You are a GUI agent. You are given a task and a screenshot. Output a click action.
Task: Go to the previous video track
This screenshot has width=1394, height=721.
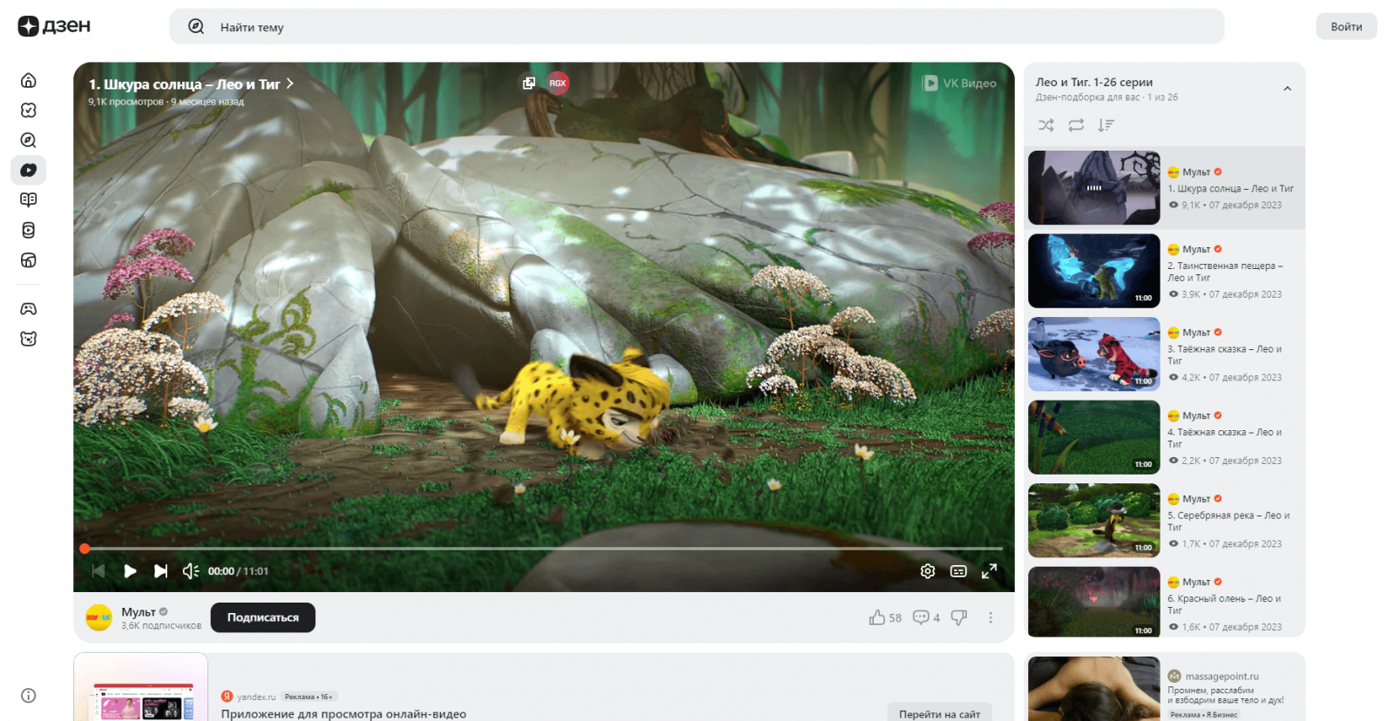[x=98, y=571]
